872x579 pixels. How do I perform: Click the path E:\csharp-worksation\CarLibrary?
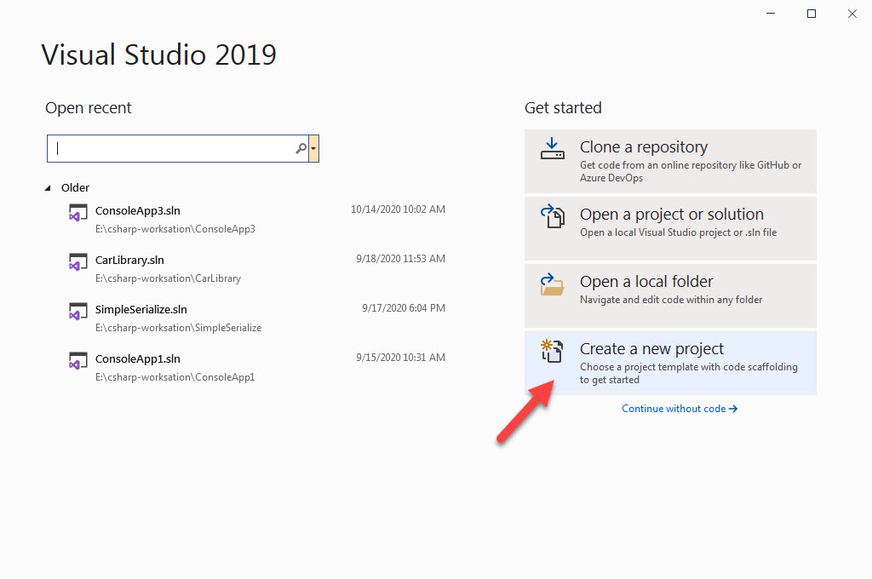point(168,278)
